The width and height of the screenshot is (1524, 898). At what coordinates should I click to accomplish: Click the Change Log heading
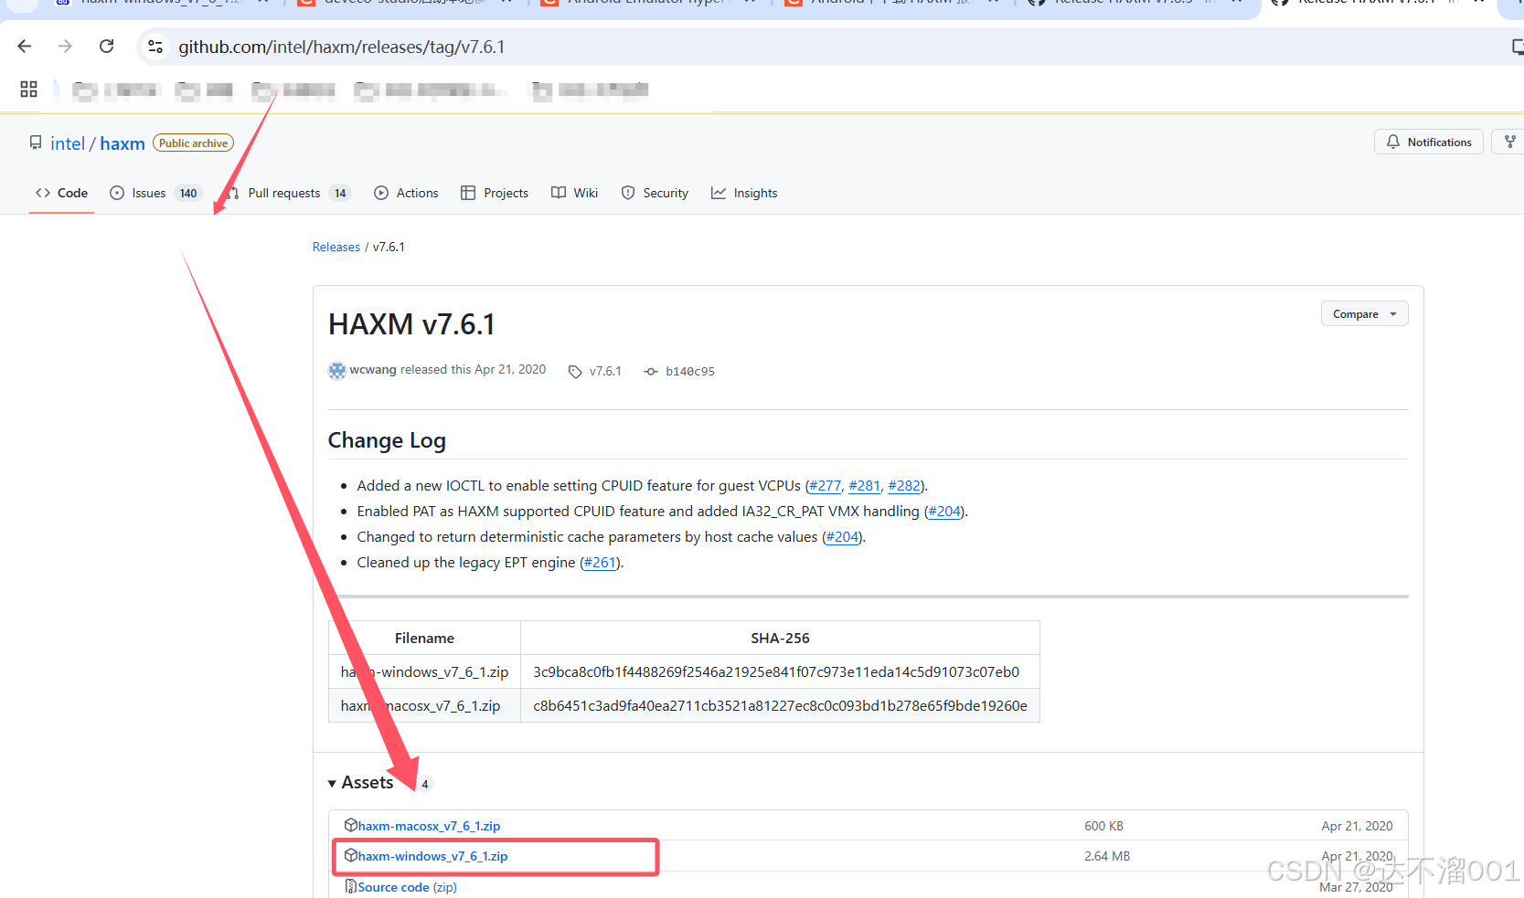pos(387,440)
